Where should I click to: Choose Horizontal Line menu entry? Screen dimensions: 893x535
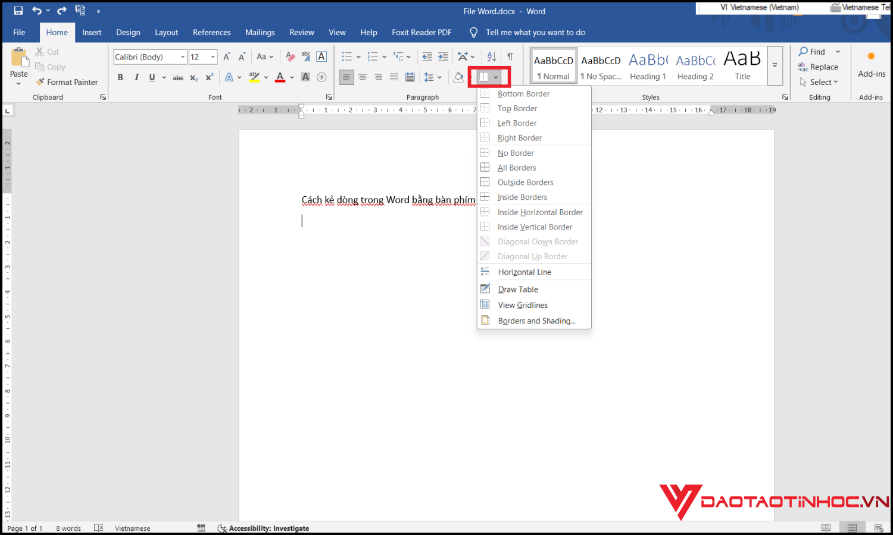coord(524,272)
